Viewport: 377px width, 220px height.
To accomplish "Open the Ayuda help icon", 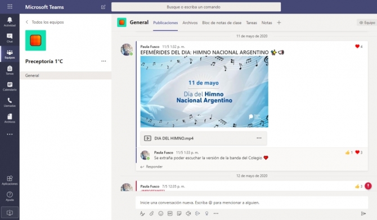I will 10,196.
